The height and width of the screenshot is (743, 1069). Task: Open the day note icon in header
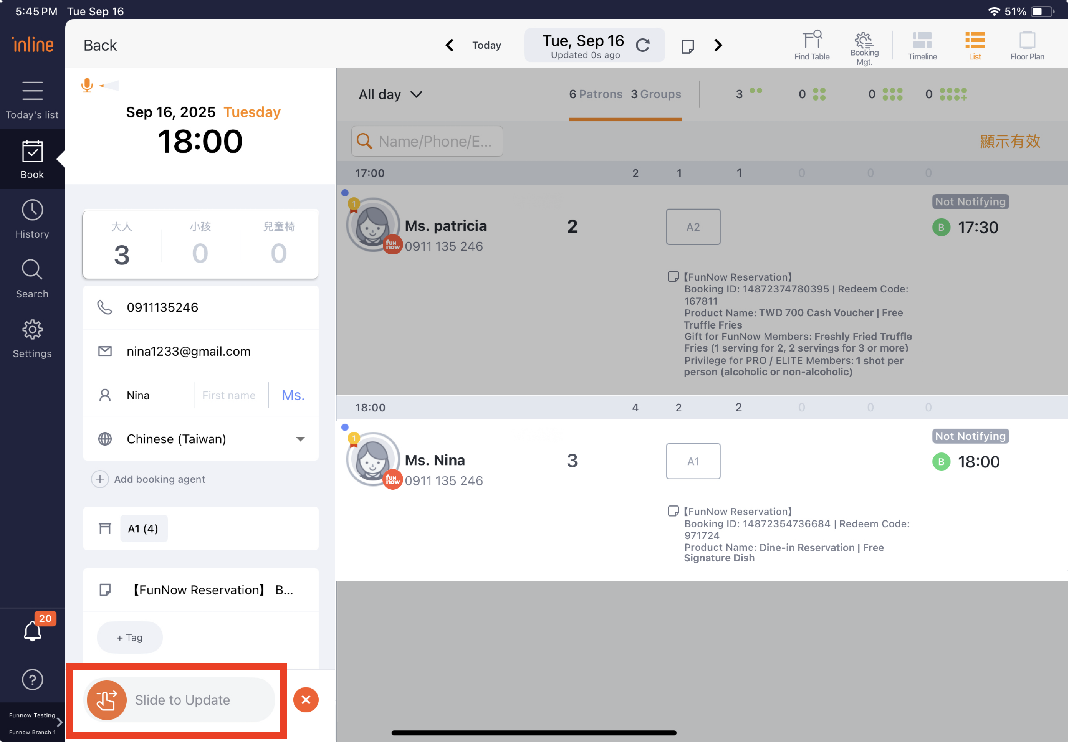pyautogui.click(x=687, y=46)
